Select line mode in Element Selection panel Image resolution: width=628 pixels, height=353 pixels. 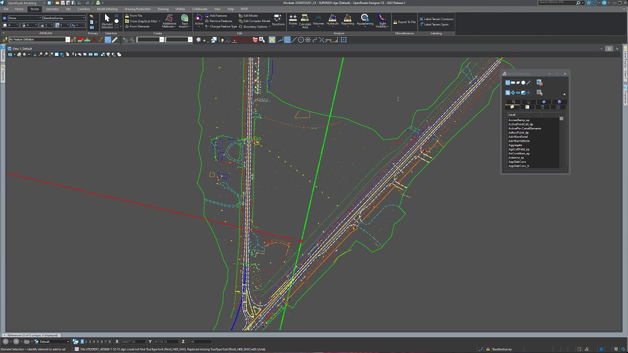pos(528,82)
